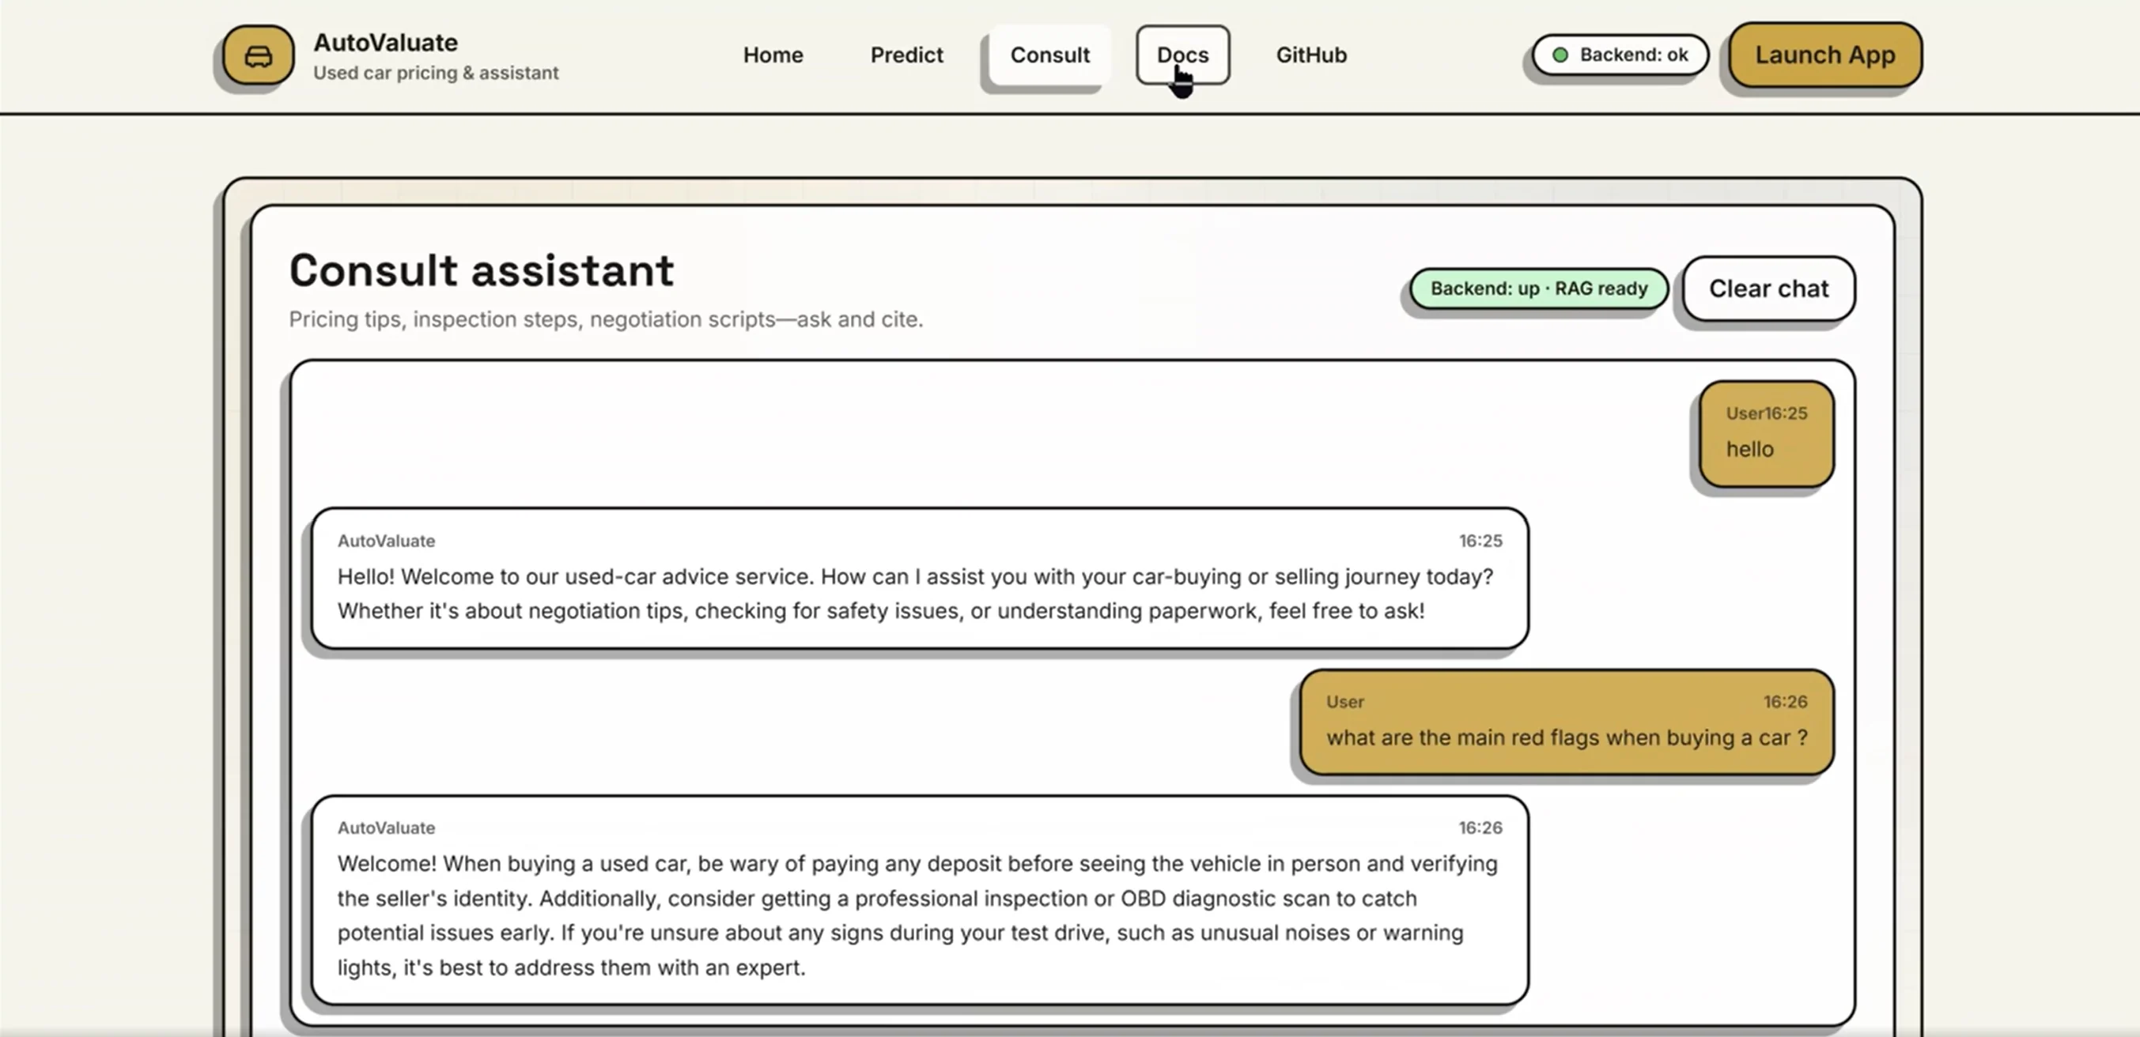2140x1037 pixels.
Task: Click the AutoValuate reply about paying deposits
Action: coord(920,900)
